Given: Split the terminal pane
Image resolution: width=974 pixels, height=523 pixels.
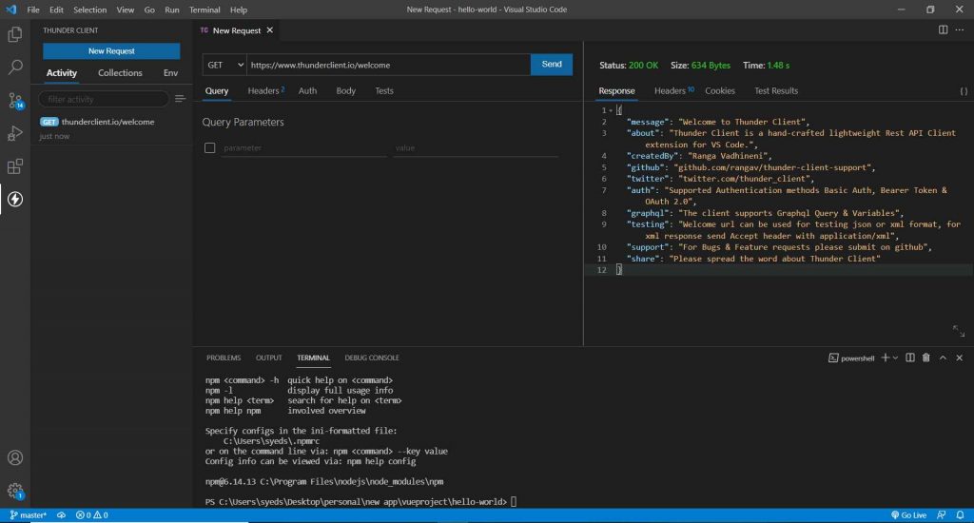Looking at the screenshot, I should [910, 358].
